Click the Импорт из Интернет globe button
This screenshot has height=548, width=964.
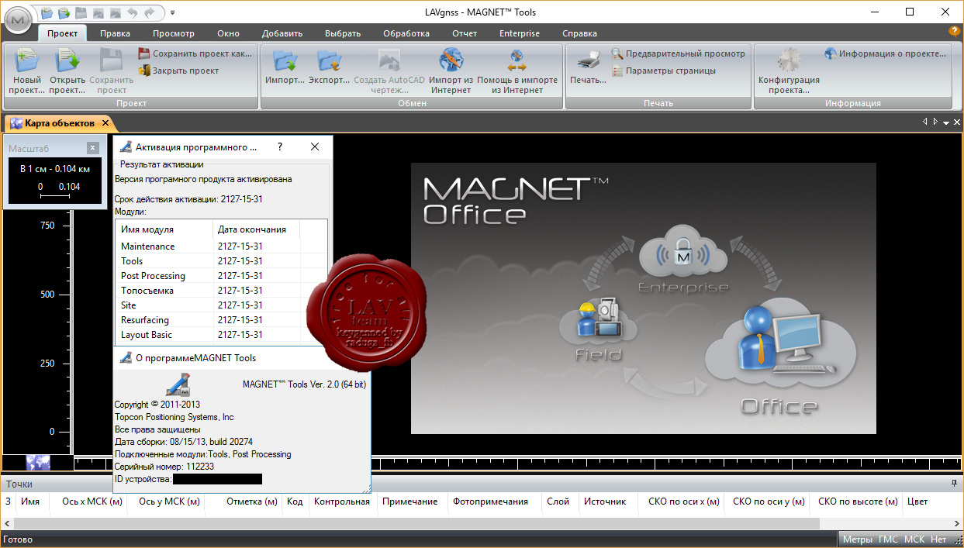click(451, 71)
